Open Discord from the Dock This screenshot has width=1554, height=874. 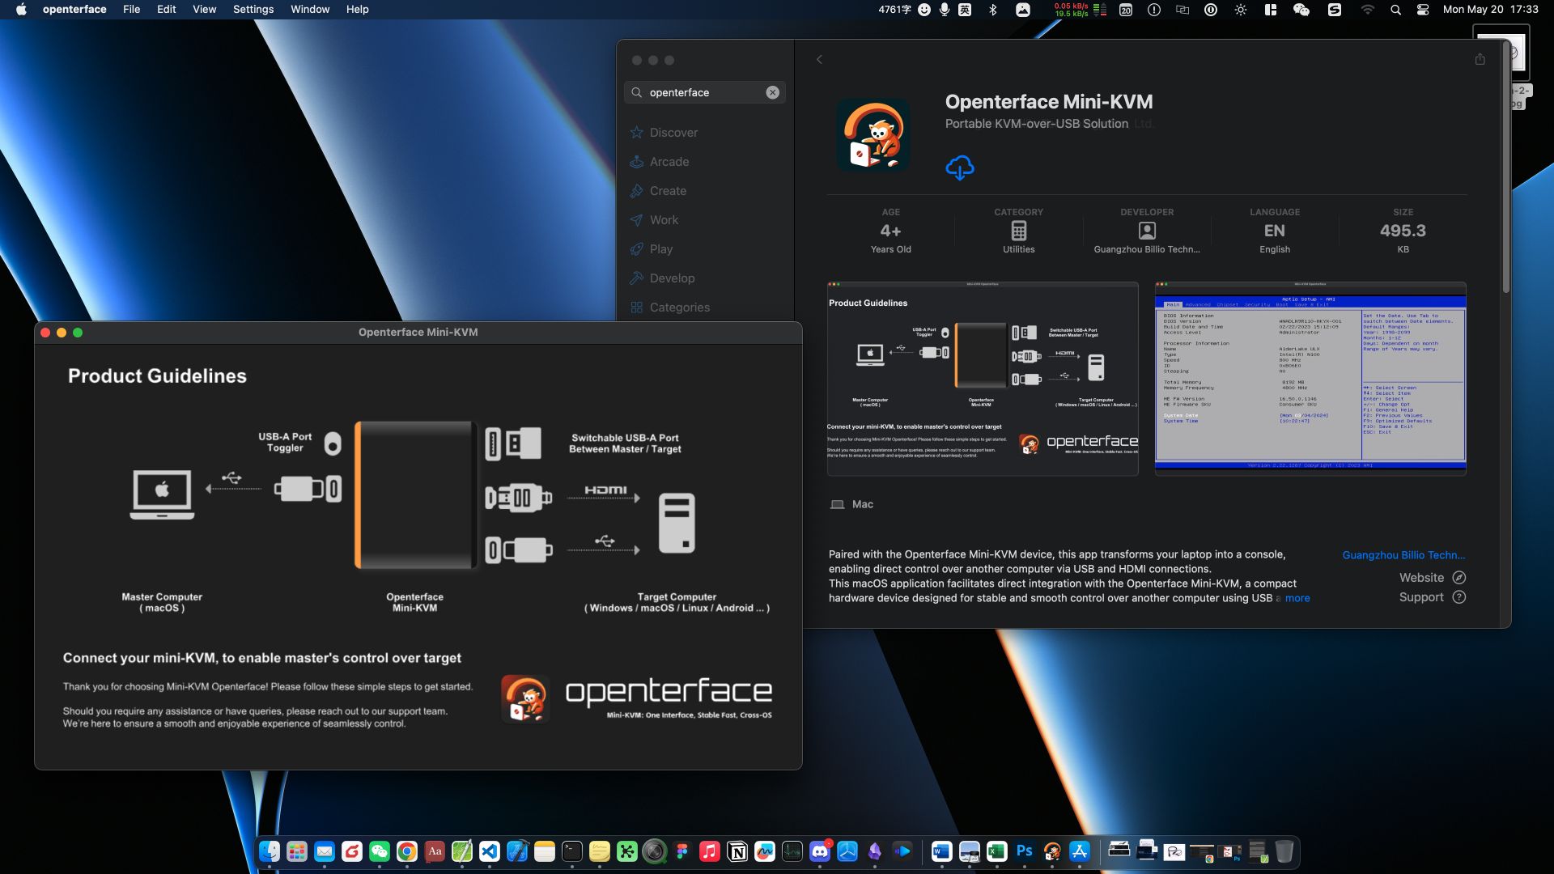820,851
